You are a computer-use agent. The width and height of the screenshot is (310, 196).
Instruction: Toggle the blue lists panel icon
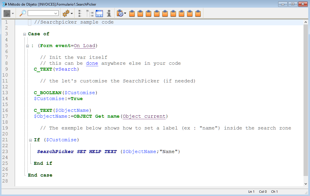(x=99, y=13)
